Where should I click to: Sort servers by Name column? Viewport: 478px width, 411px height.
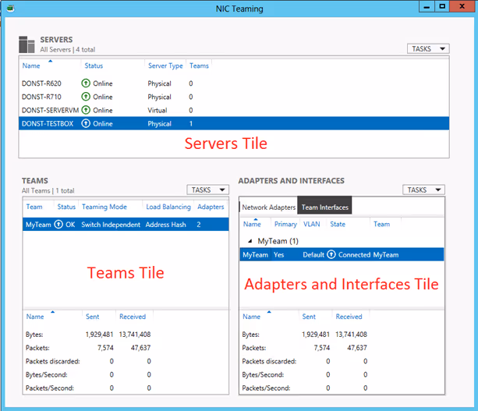[31, 66]
